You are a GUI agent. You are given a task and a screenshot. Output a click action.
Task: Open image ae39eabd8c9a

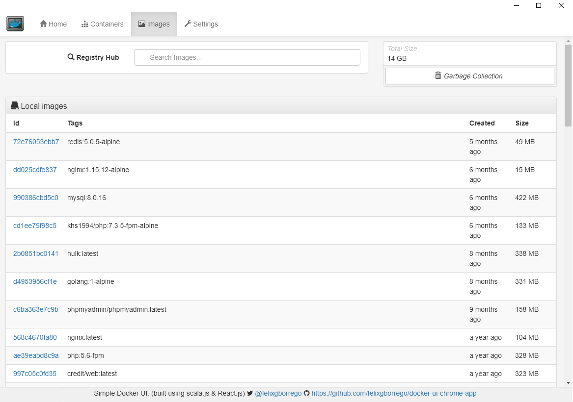coord(36,355)
